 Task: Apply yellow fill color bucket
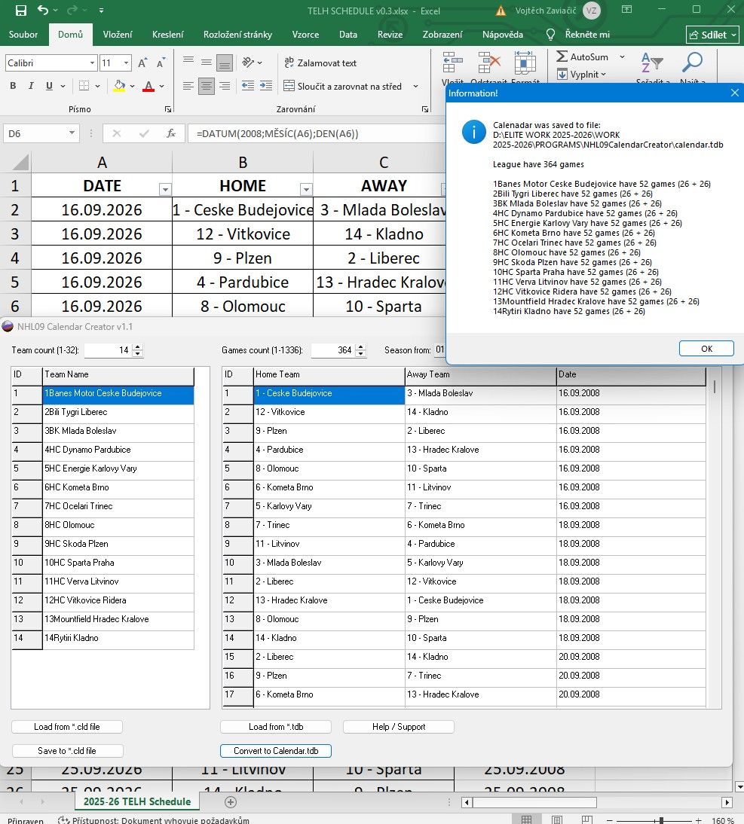[x=120, y=86]
